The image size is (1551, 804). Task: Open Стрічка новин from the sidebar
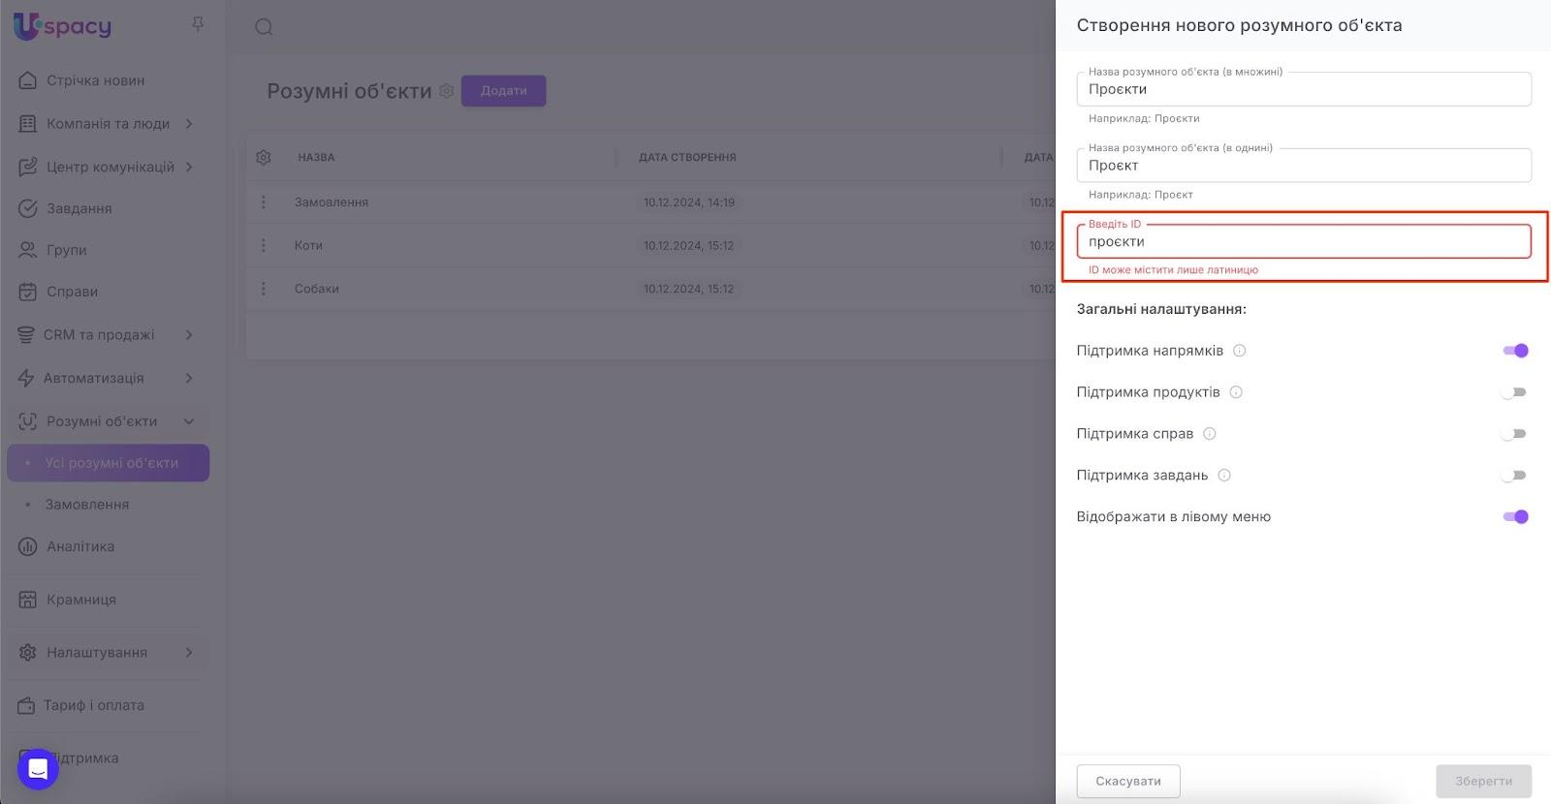point(95,80)
